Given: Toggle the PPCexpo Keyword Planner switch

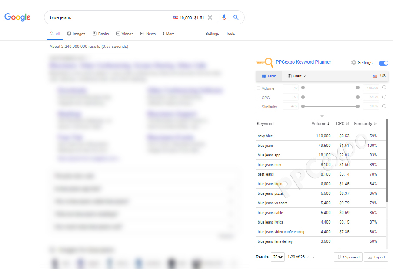Looking at the screenshot, I should point(383,63).
